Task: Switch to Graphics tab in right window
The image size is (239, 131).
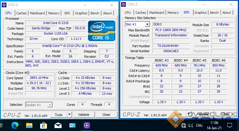Action: (200, 13)
